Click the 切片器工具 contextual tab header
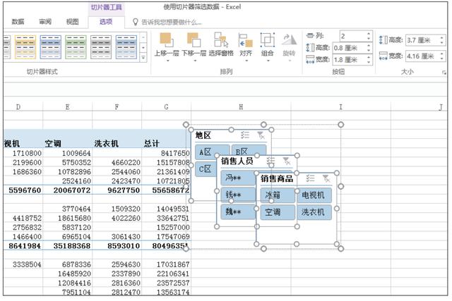 [107, 7]
